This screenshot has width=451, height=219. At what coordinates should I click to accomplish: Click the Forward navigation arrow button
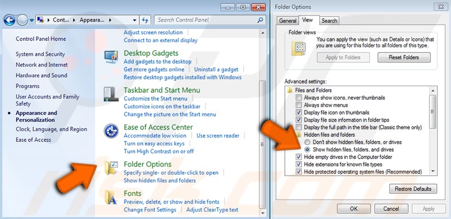[x=22, y=20]
